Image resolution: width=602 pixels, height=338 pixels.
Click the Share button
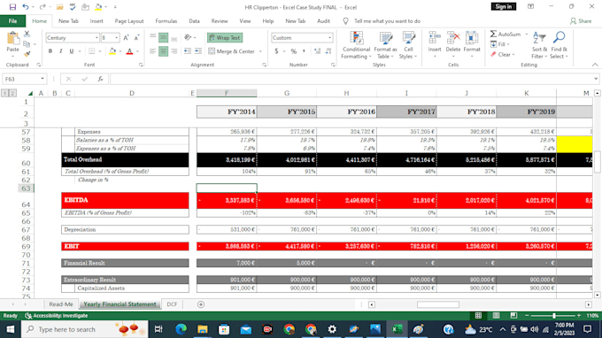pyautogui.click(x=581, y=21)
